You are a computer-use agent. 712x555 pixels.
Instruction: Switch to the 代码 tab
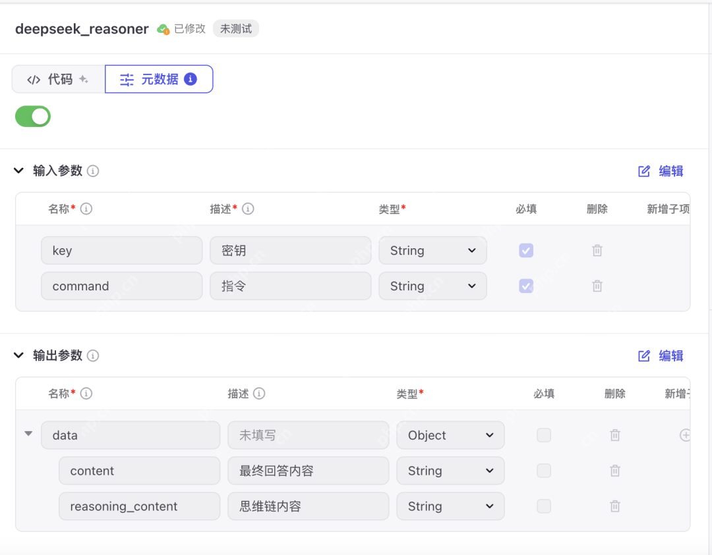coord(59,80)
